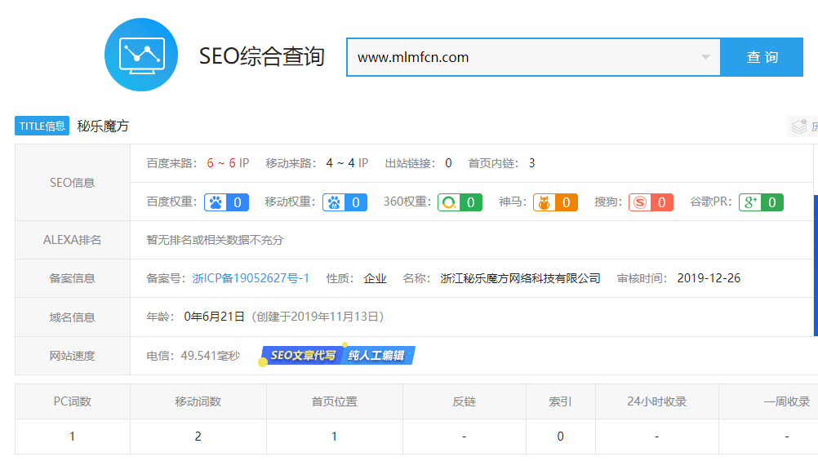The width and height of the screenshot is (818, 461).
Task: Open the domain input dropdown arrow
Action: [705, 57]
